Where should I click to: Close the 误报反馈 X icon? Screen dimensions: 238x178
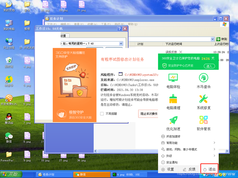click(181, 52)
